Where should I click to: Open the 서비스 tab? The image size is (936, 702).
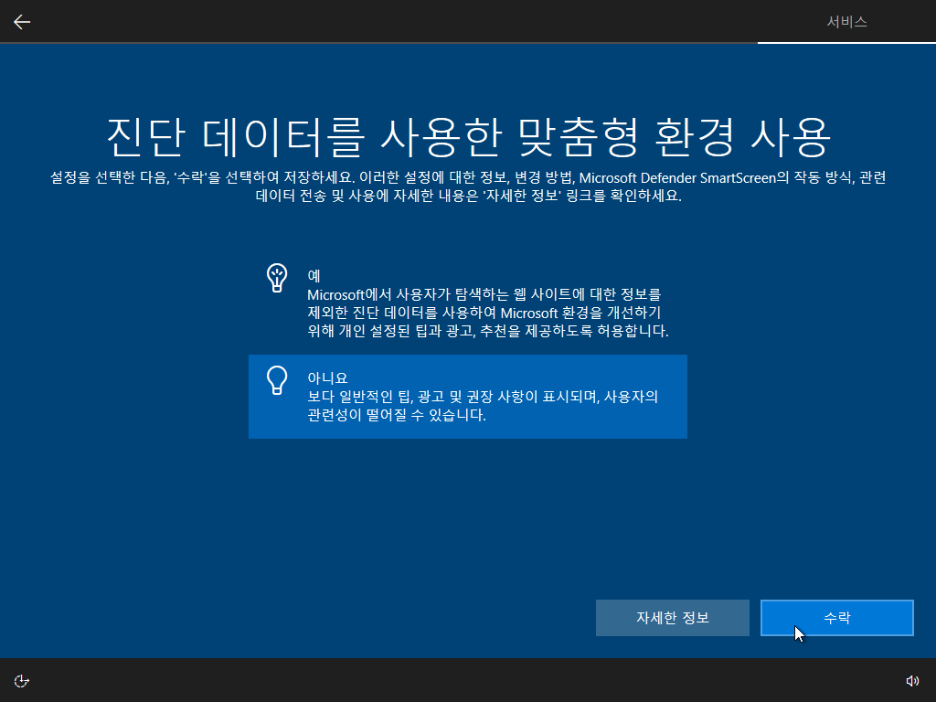tap(846, 22)
